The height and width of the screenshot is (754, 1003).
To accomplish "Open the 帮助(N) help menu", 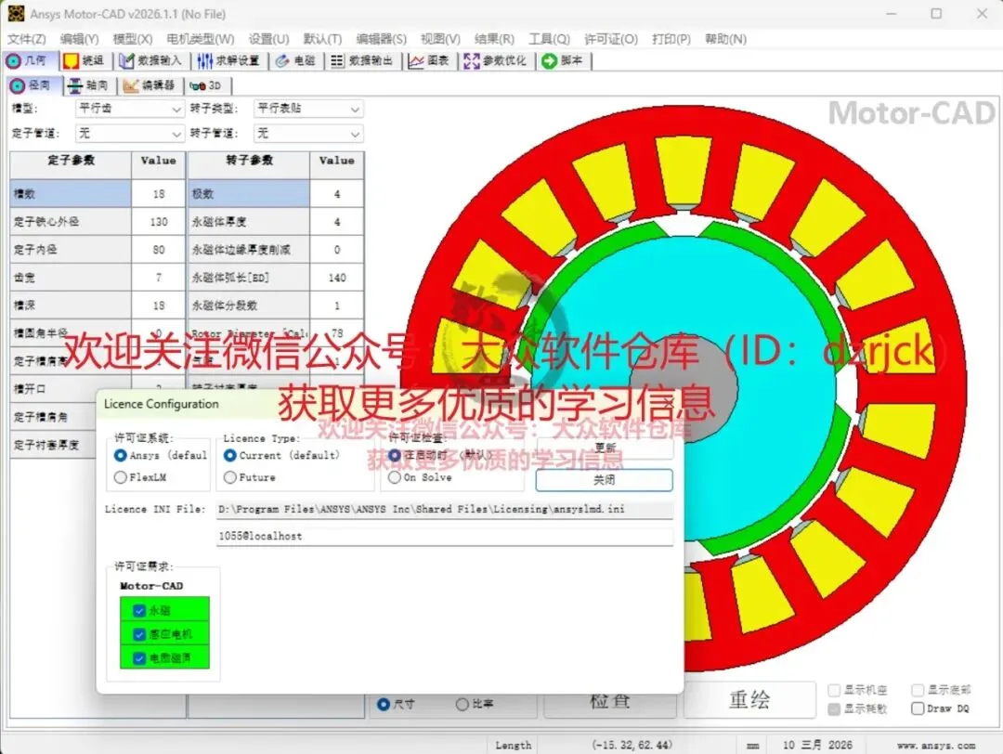I will [x=725, y=39].
